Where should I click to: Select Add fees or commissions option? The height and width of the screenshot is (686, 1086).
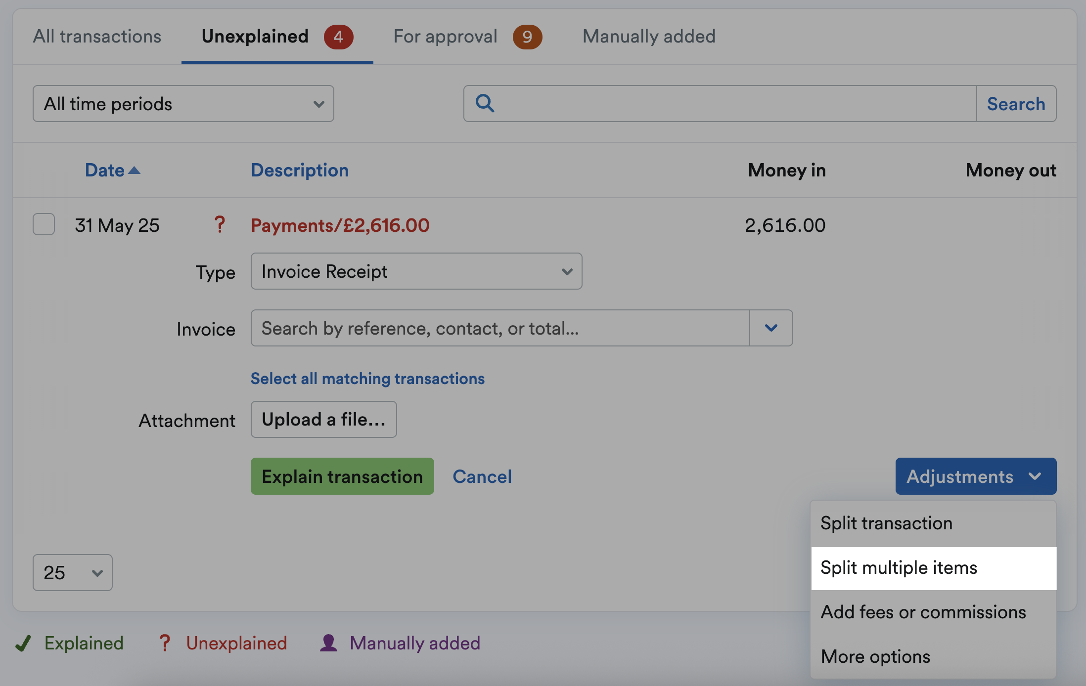(x=934, y=612)
